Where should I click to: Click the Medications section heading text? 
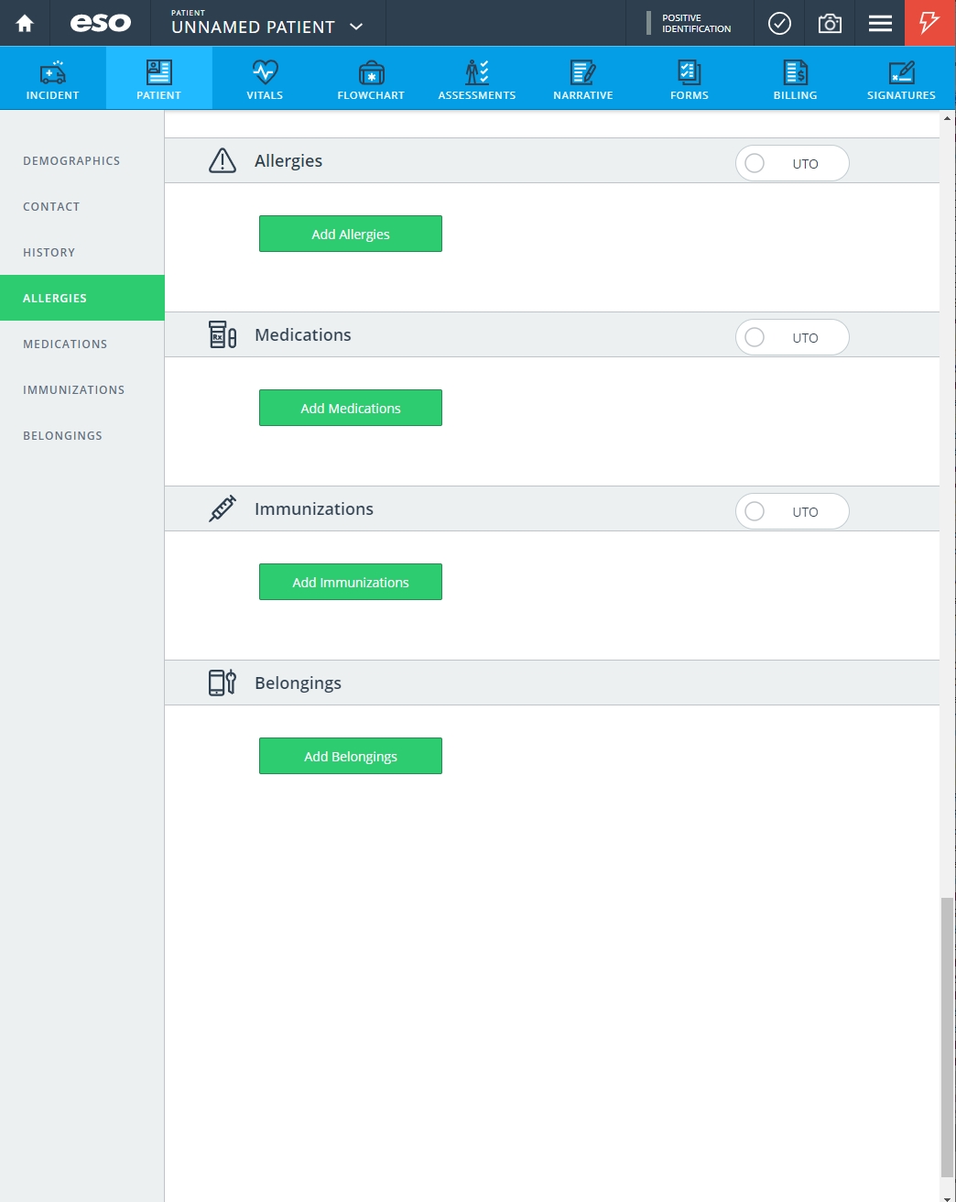pos(303,334)
